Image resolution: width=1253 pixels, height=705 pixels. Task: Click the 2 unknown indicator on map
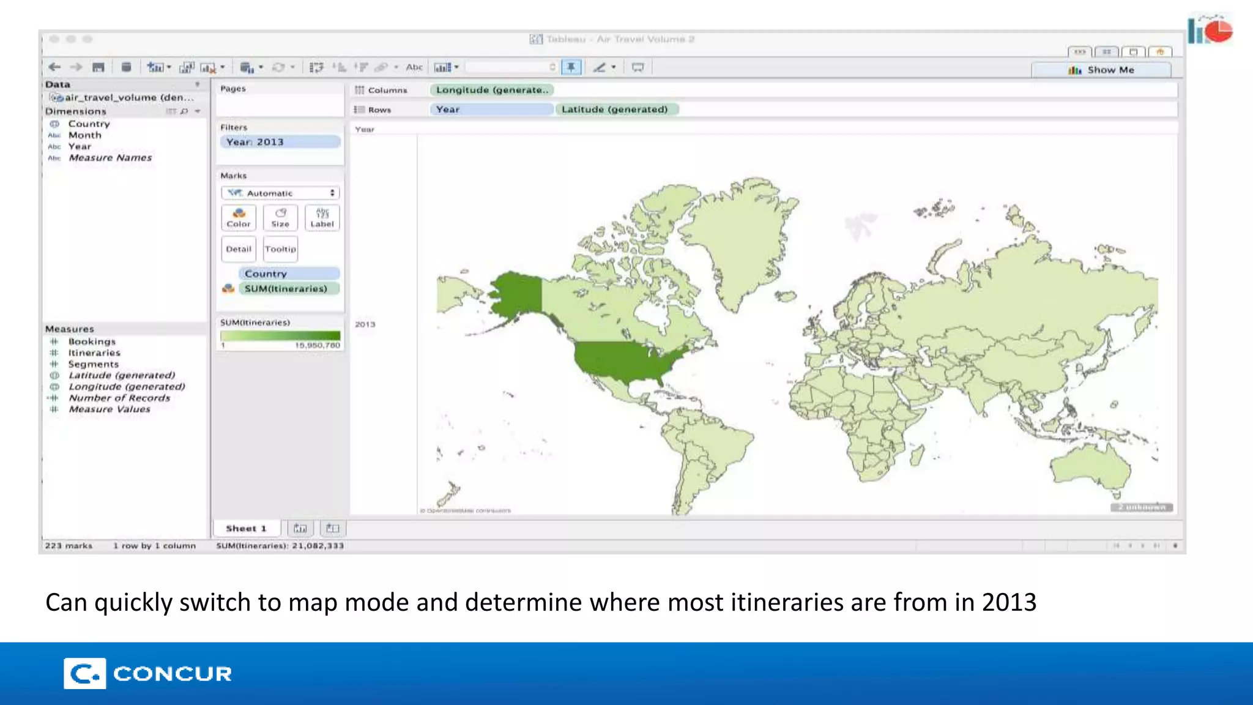pos(1142,507)
